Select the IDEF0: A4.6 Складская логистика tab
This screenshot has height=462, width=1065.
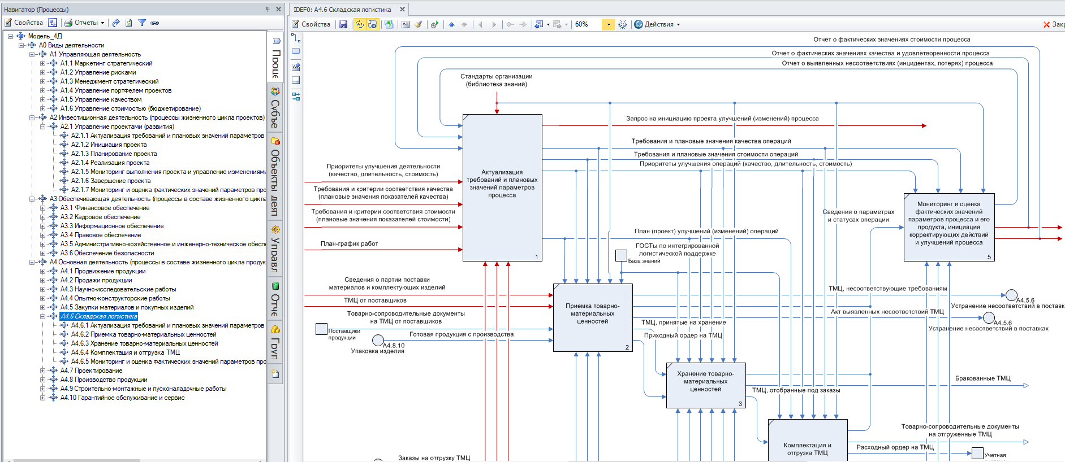tap(342, 10)
